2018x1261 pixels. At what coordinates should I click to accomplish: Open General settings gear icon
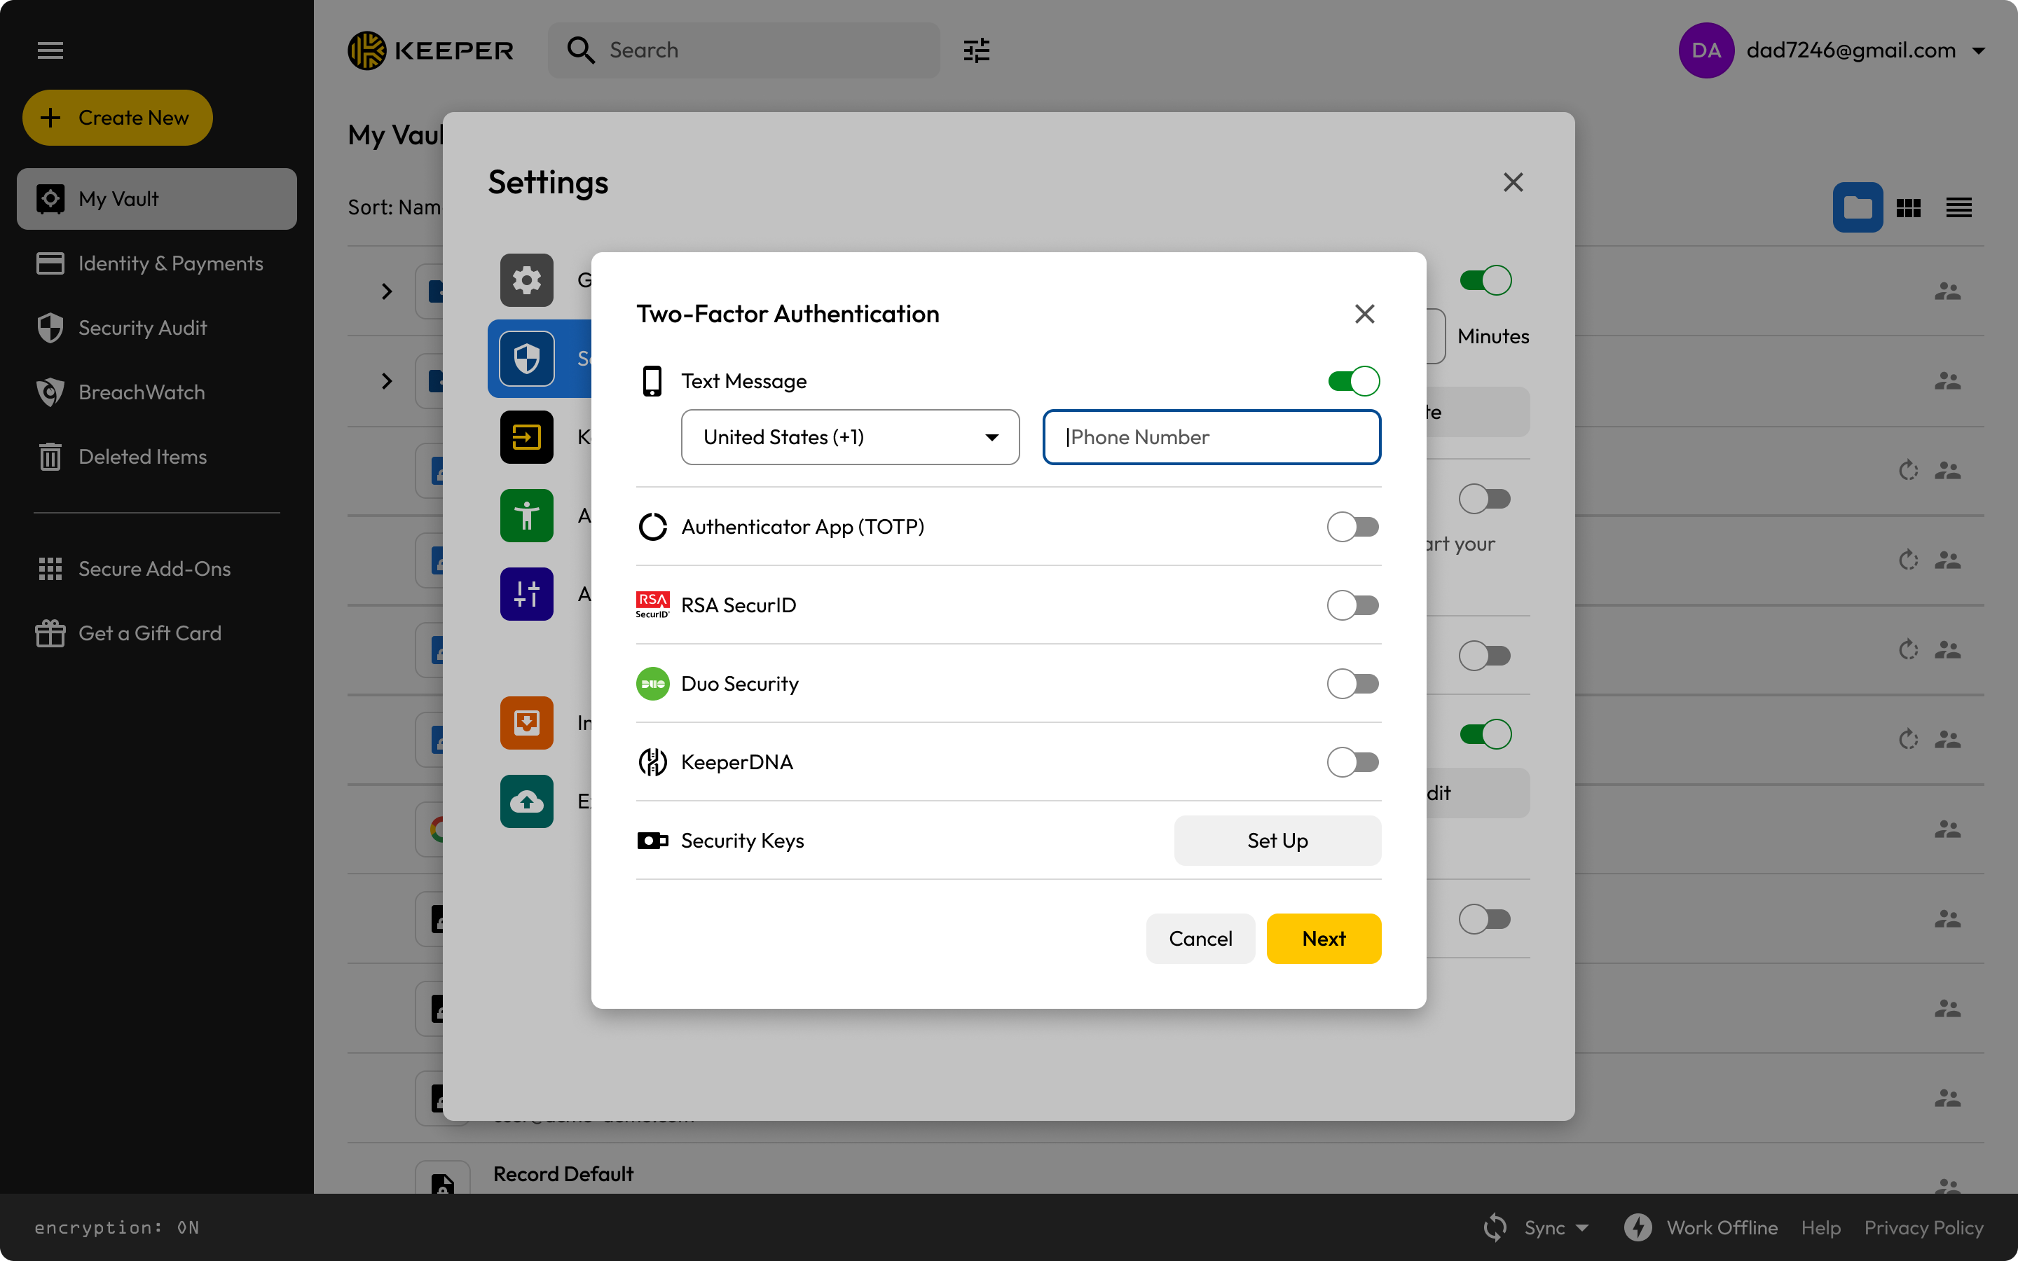pos(526,280)
